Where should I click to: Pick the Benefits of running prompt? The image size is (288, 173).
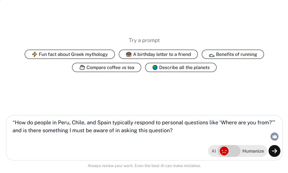click(233, 54)
